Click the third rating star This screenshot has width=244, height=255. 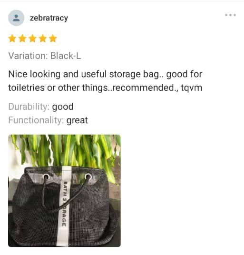pyautogui.click(x=32, y=39)
